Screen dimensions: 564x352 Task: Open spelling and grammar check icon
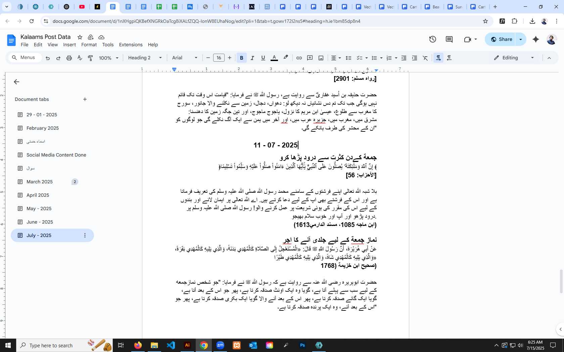pyautogui.click(x=80, y=58)
